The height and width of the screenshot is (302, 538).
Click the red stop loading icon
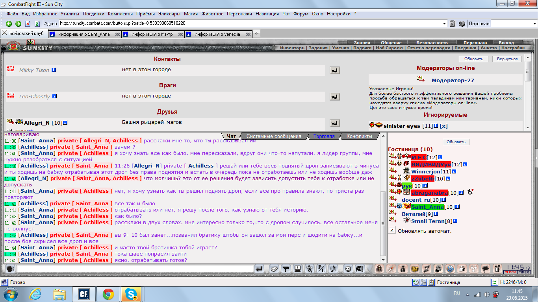point(28,24)
